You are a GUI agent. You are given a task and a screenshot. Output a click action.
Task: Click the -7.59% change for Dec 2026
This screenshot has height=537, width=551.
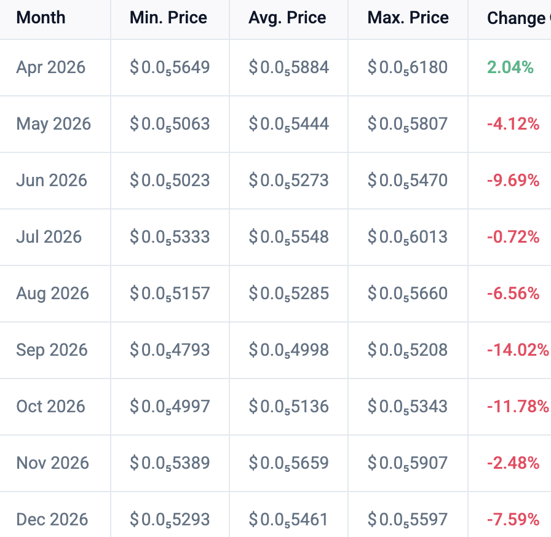513,519
